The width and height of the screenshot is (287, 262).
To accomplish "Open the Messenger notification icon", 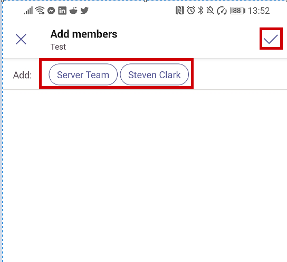I will [51, 11].
